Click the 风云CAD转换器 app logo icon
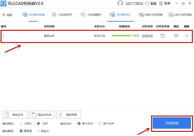 click(x=3, y=3)
